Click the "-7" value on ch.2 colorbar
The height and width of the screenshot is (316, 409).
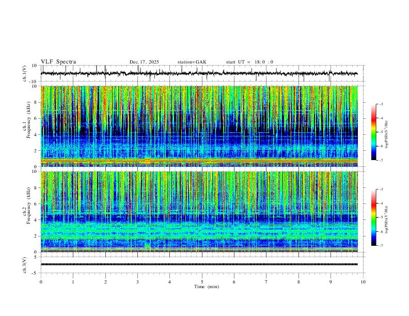[381, 246]
